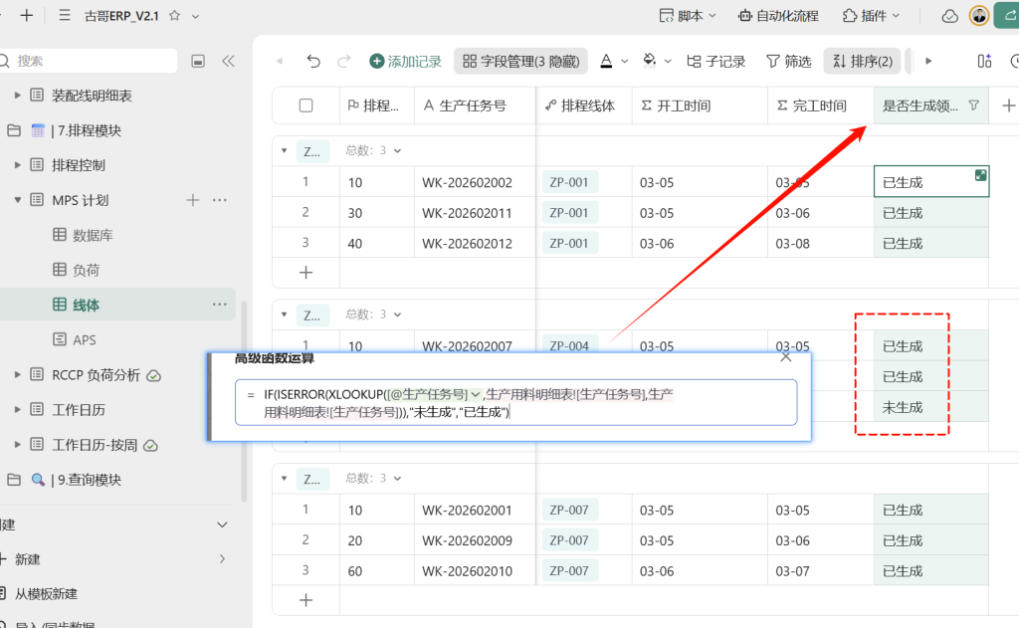Viewport: 1019px width, 628px height.
Task: Click the 筛选 filter button
Action: pos(789,61)
